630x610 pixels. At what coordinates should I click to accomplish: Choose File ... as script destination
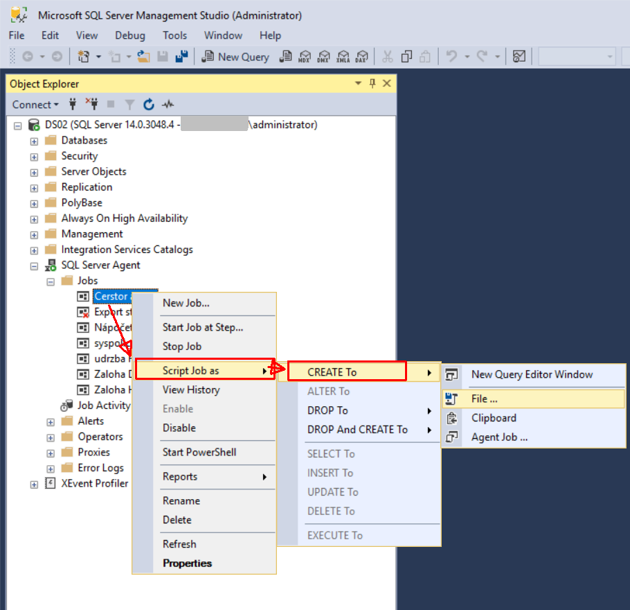tap(534, 399)
